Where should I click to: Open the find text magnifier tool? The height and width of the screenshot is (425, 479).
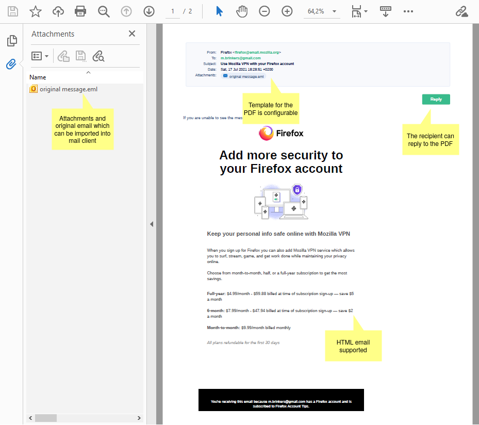click(104, 11)
